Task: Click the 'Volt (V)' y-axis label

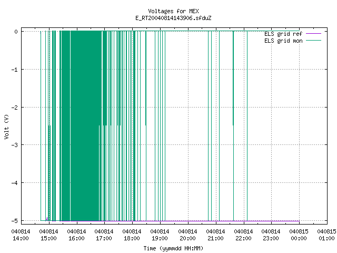Action: click(6, 126)
